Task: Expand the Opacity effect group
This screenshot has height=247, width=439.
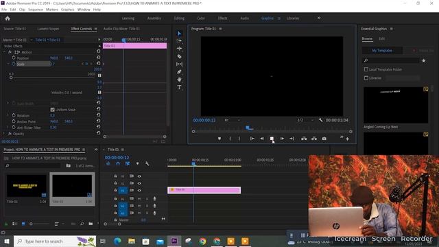Action: pyautogui.click(x=4, y=134)
